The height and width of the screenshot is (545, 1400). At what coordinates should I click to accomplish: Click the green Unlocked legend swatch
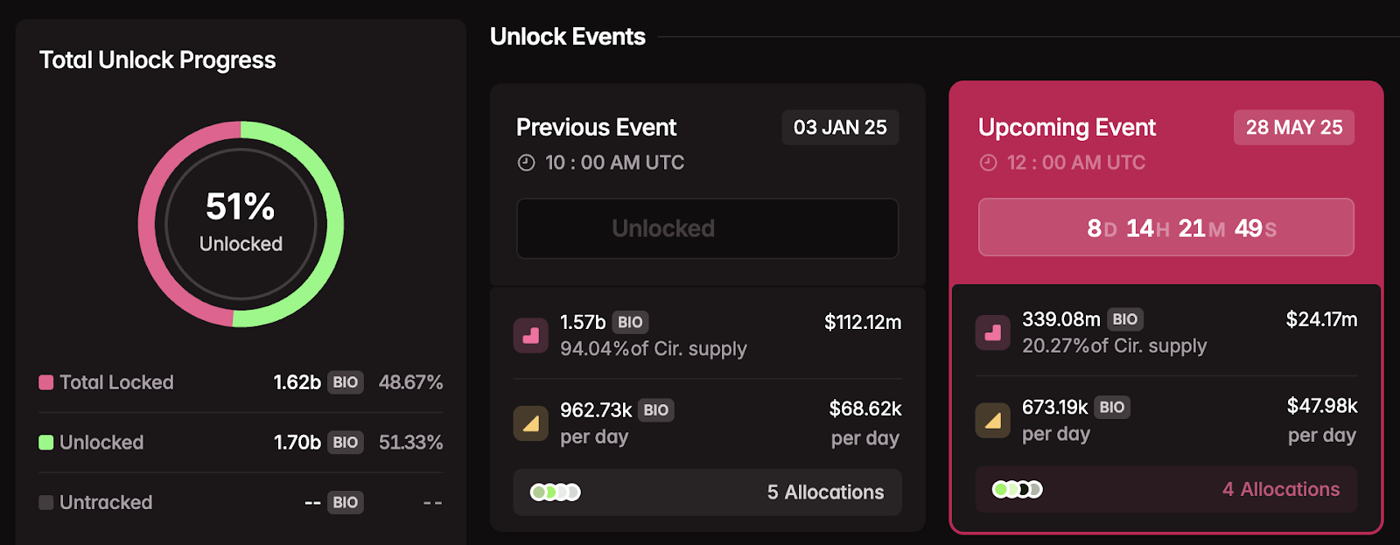pos(46,443)
